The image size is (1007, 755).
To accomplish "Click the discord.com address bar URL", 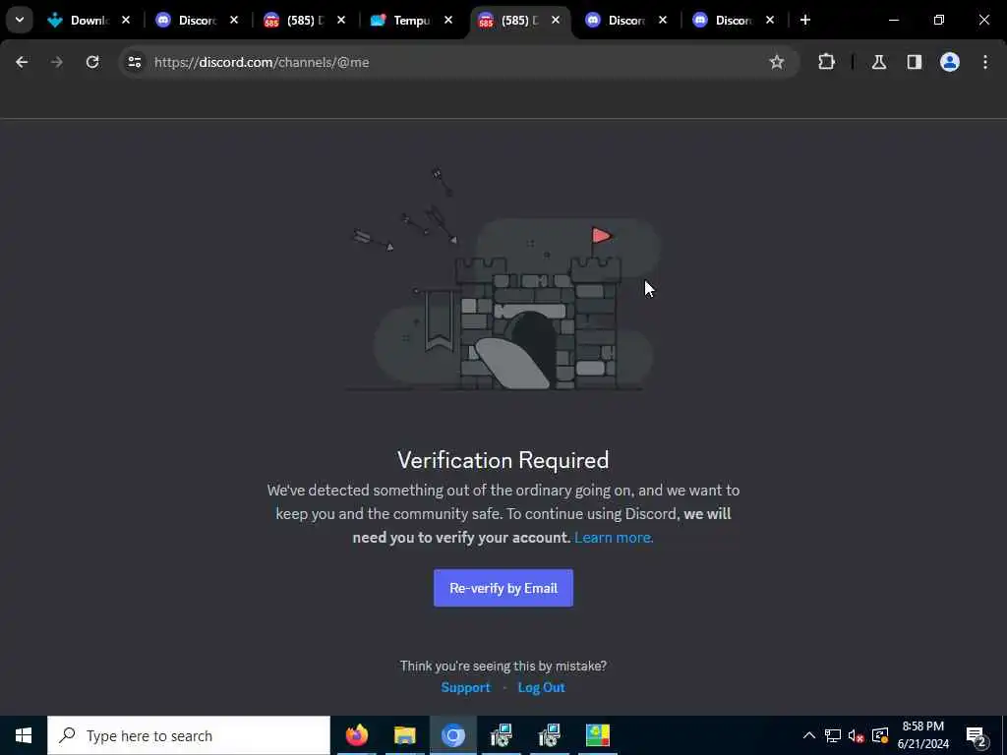I will (x=262, y=62).
